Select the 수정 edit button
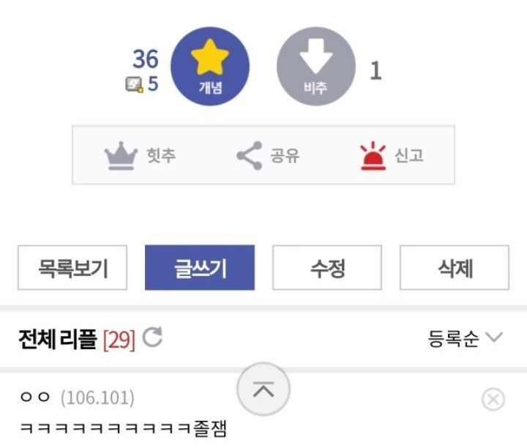This screenshot has width=527, height=448. pos(327,267)
